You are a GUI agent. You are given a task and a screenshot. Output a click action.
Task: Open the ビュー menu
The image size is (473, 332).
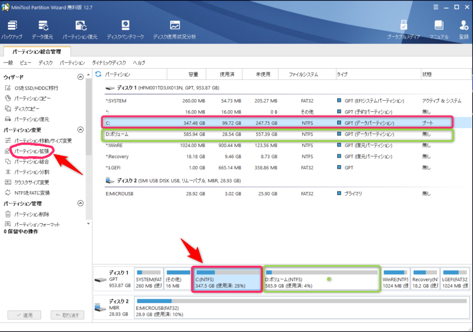click(x=26, y=63)
